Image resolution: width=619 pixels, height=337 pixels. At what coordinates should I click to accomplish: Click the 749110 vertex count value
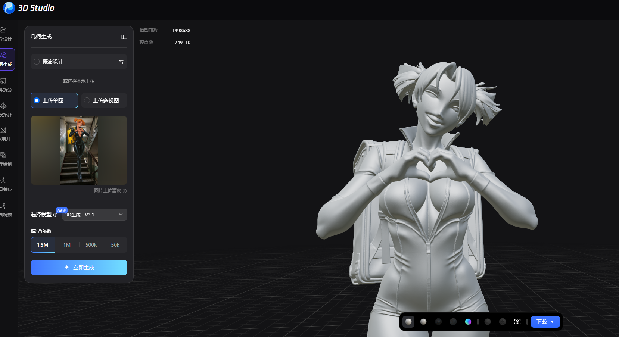coord(183,43)
